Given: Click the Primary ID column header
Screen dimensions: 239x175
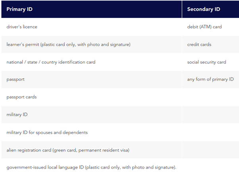Looking at the screenshot, I should [x=19, y=9].
